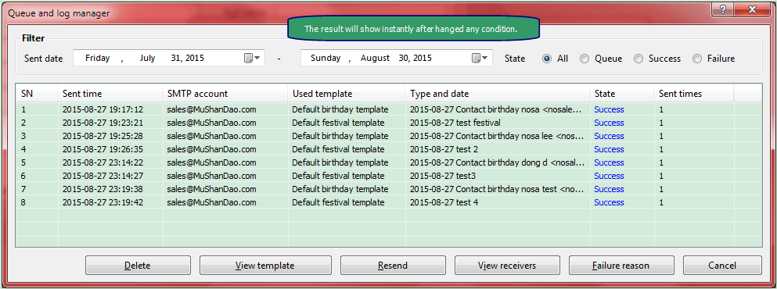Sort by the Sent time column header

(110, 94)
